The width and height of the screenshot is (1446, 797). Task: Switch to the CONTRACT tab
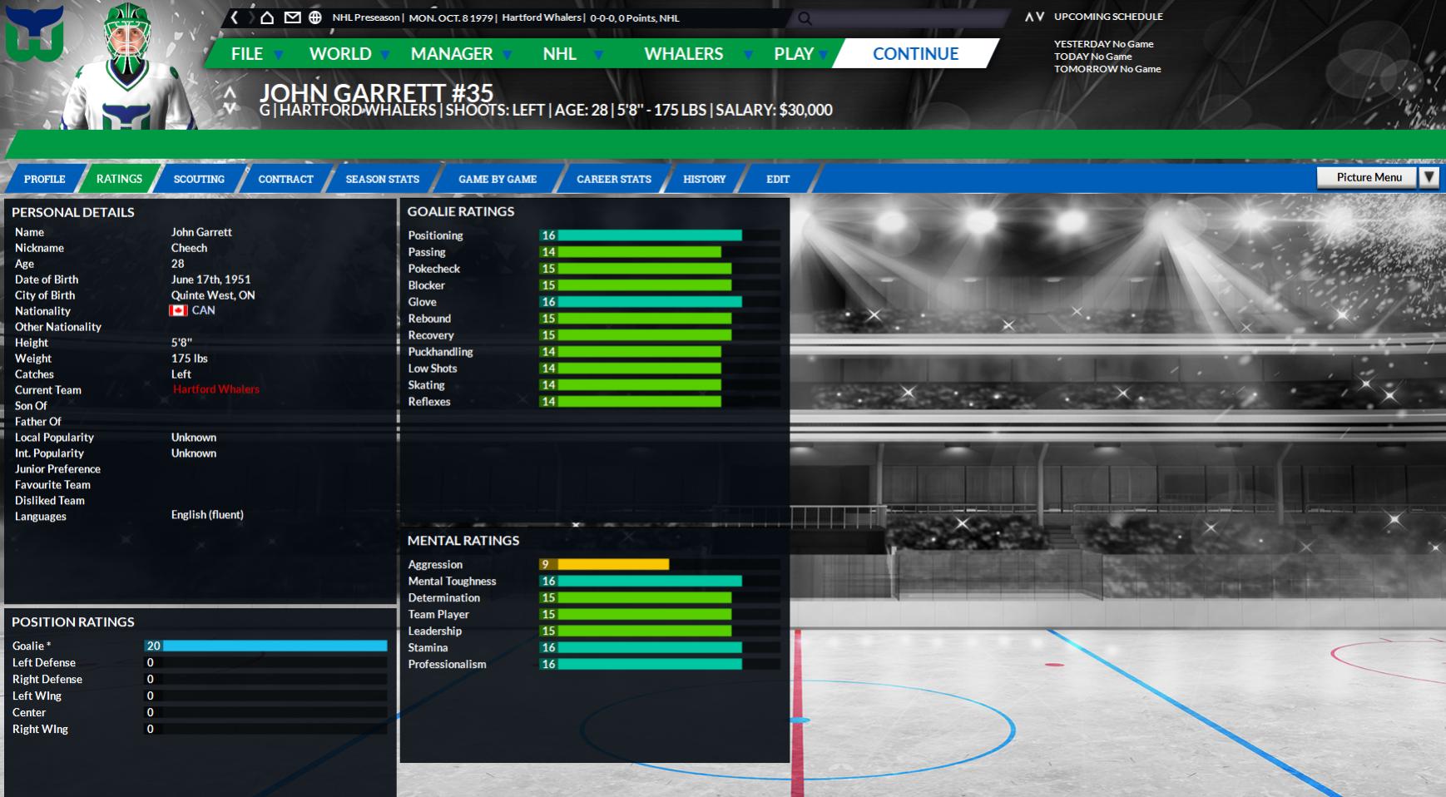(x=285, y=179)
